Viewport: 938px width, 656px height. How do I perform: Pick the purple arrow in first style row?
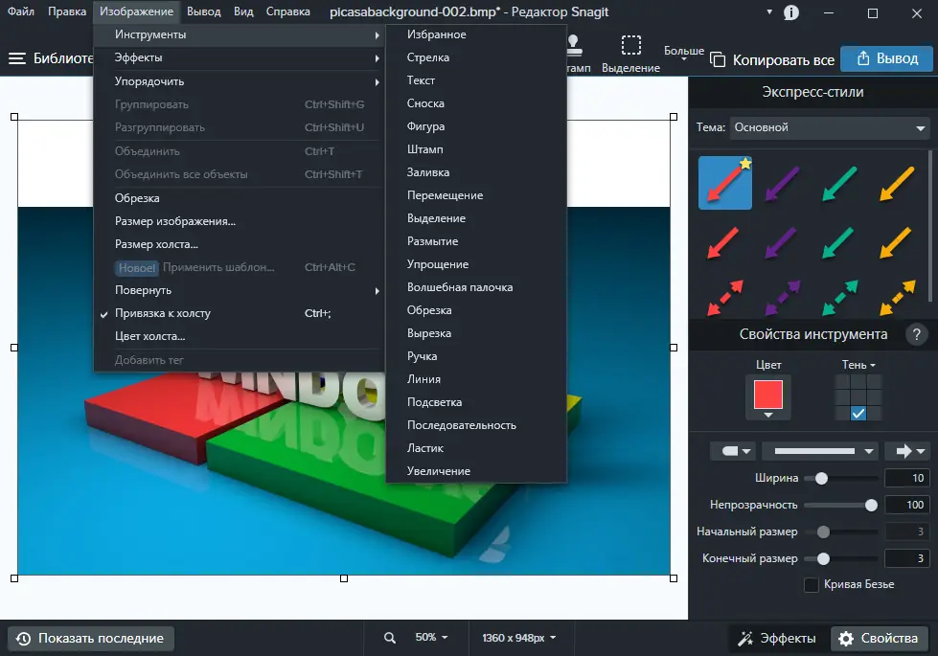click(x=783, y=183)
